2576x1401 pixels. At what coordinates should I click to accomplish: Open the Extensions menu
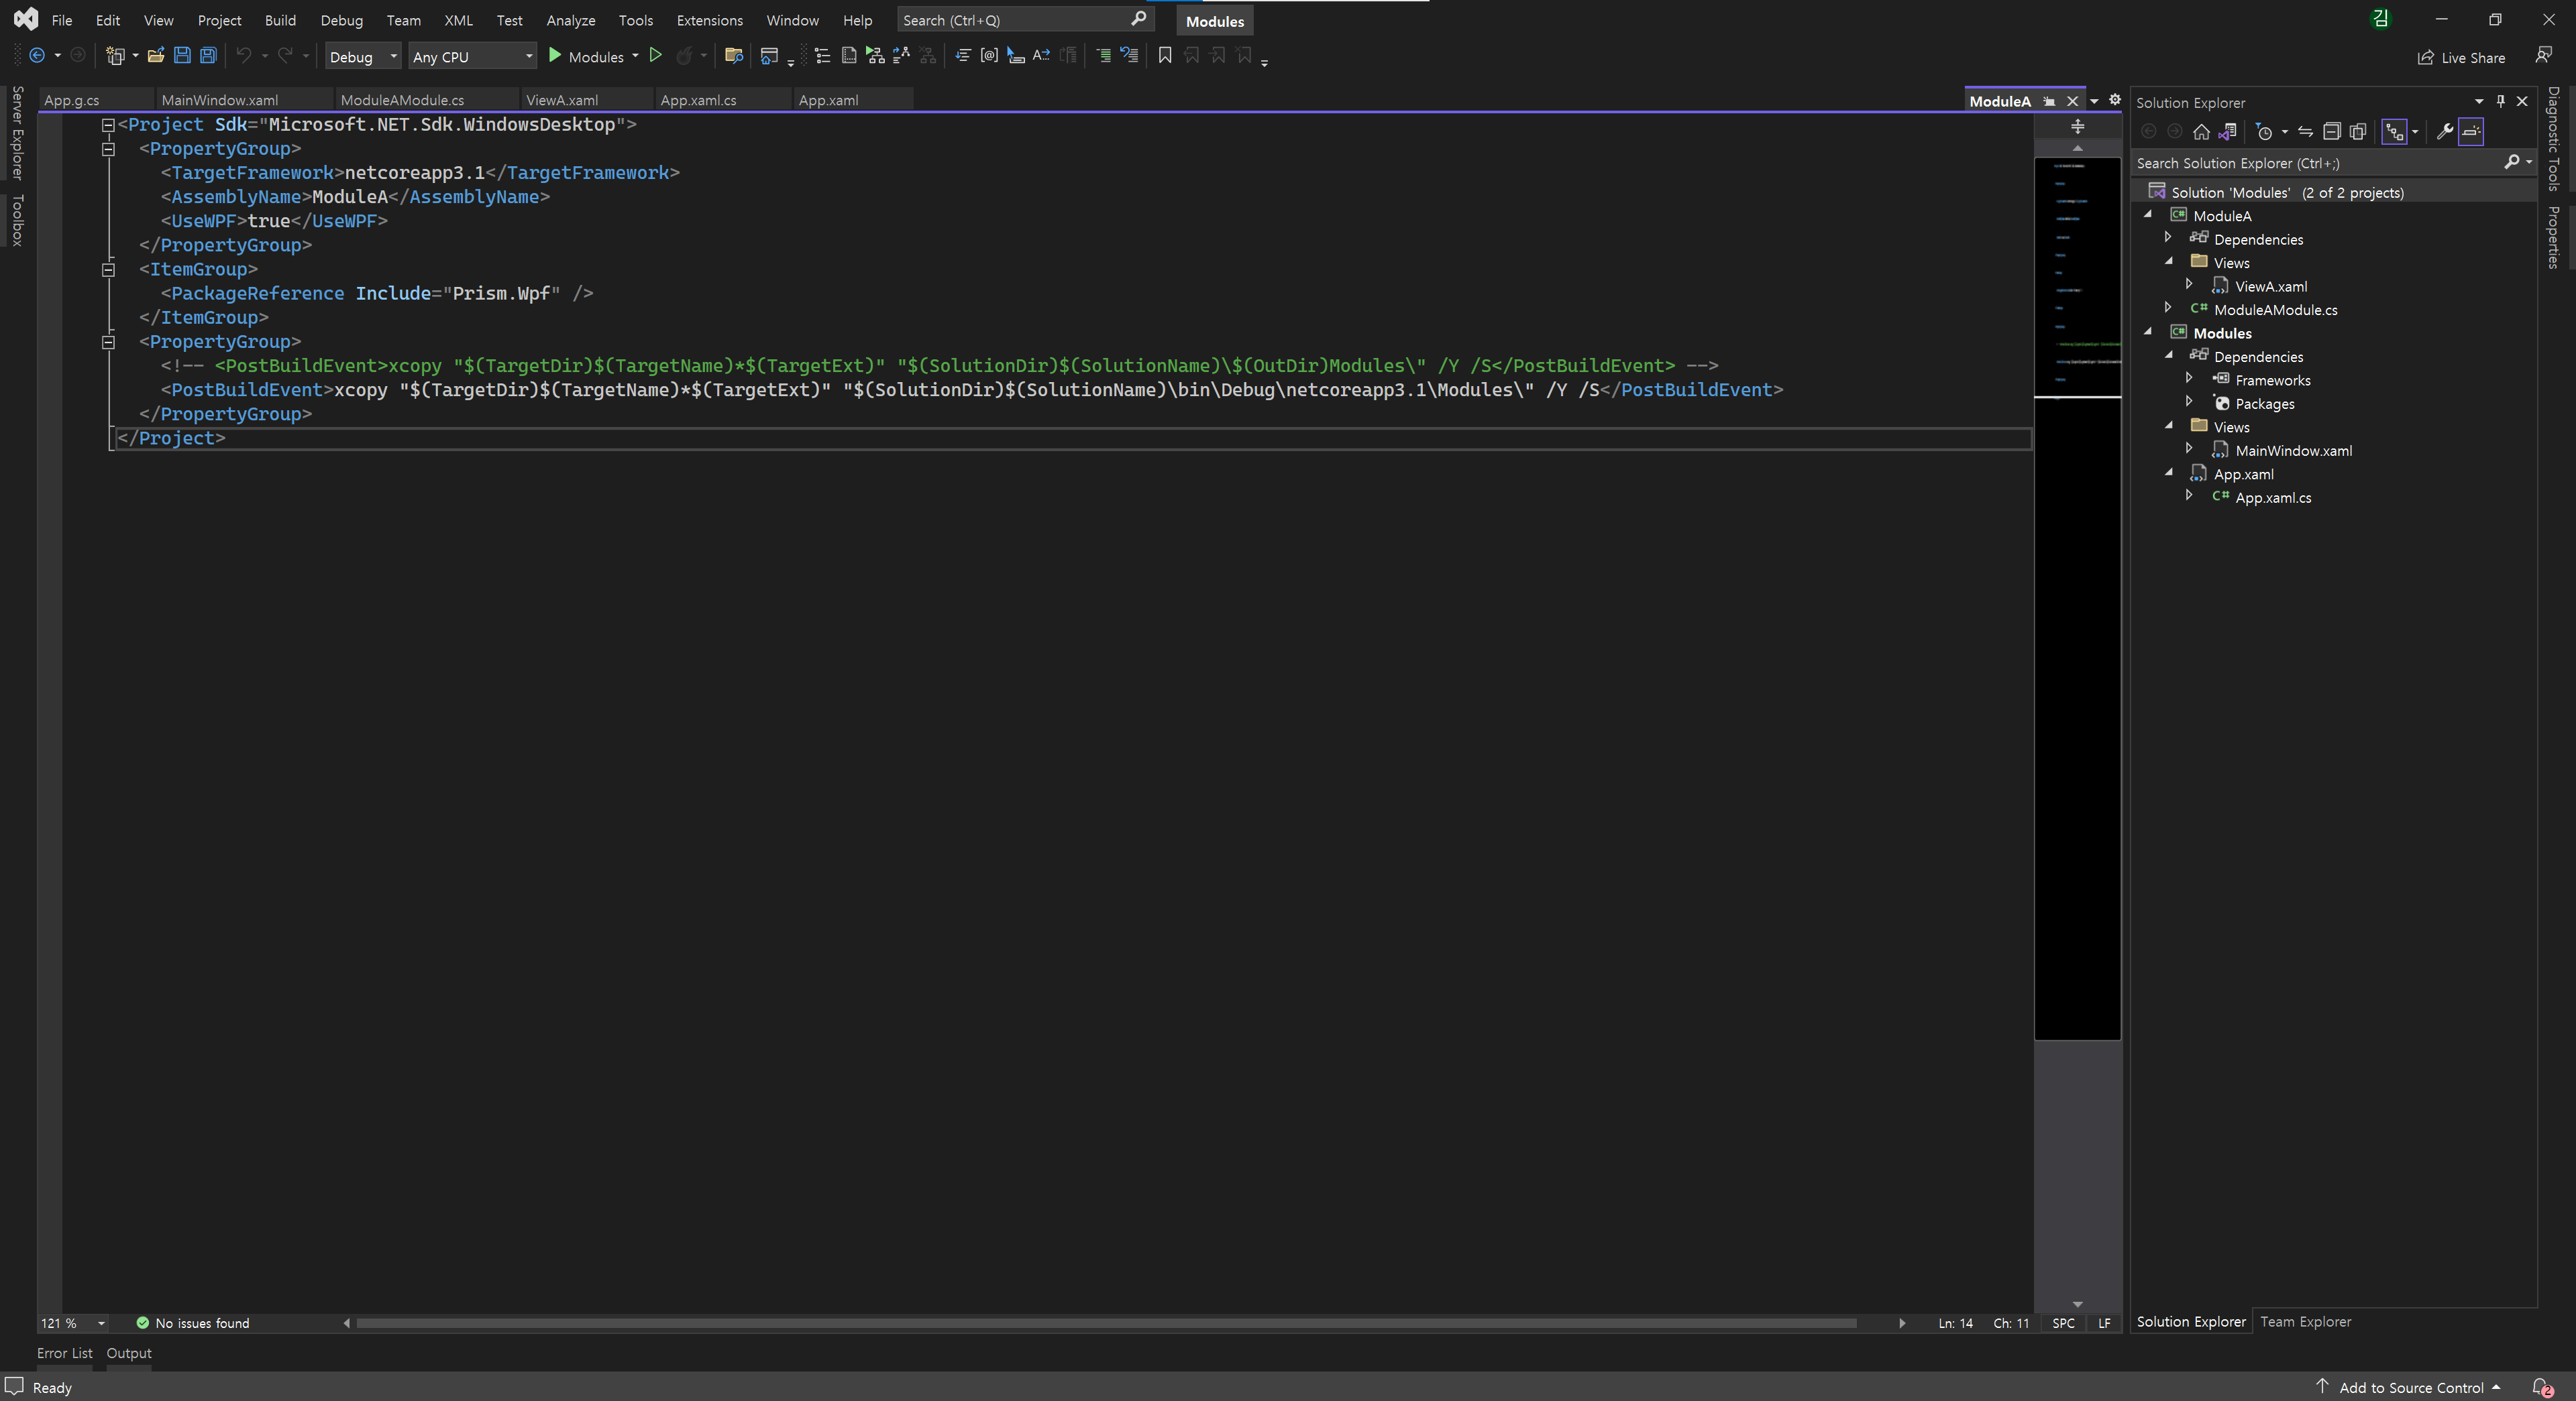pos(709,20)
